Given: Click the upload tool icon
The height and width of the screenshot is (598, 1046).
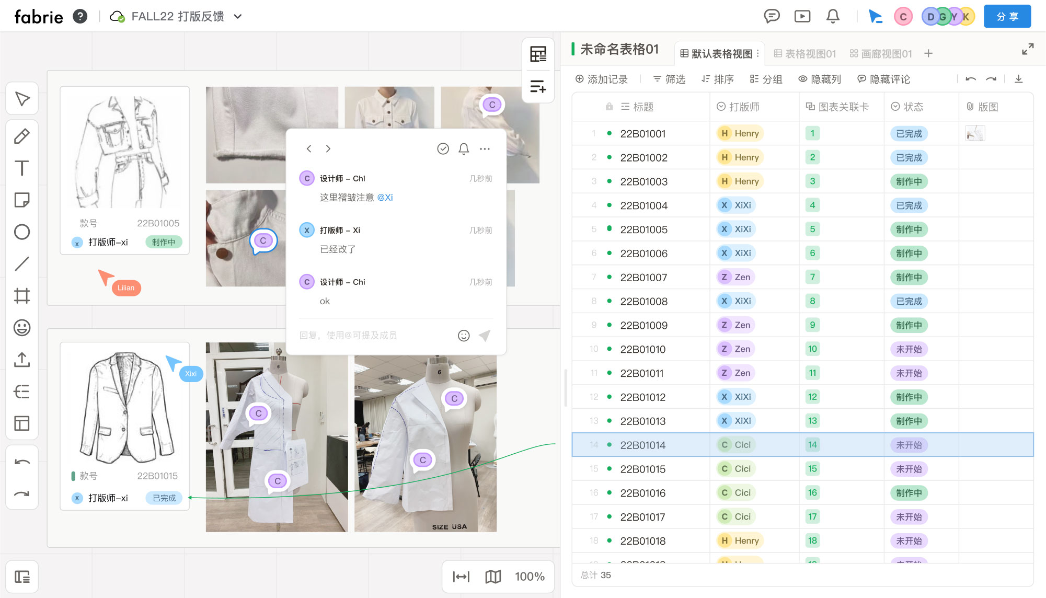Looking at the screenshot, I should pos(22,360).
